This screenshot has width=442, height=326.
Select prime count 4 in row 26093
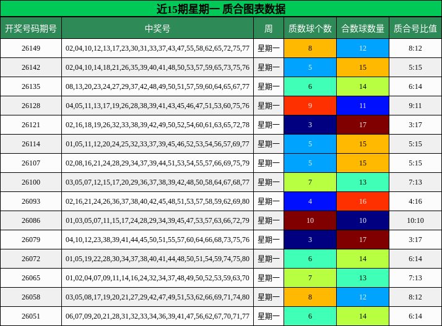click(310, 201)
